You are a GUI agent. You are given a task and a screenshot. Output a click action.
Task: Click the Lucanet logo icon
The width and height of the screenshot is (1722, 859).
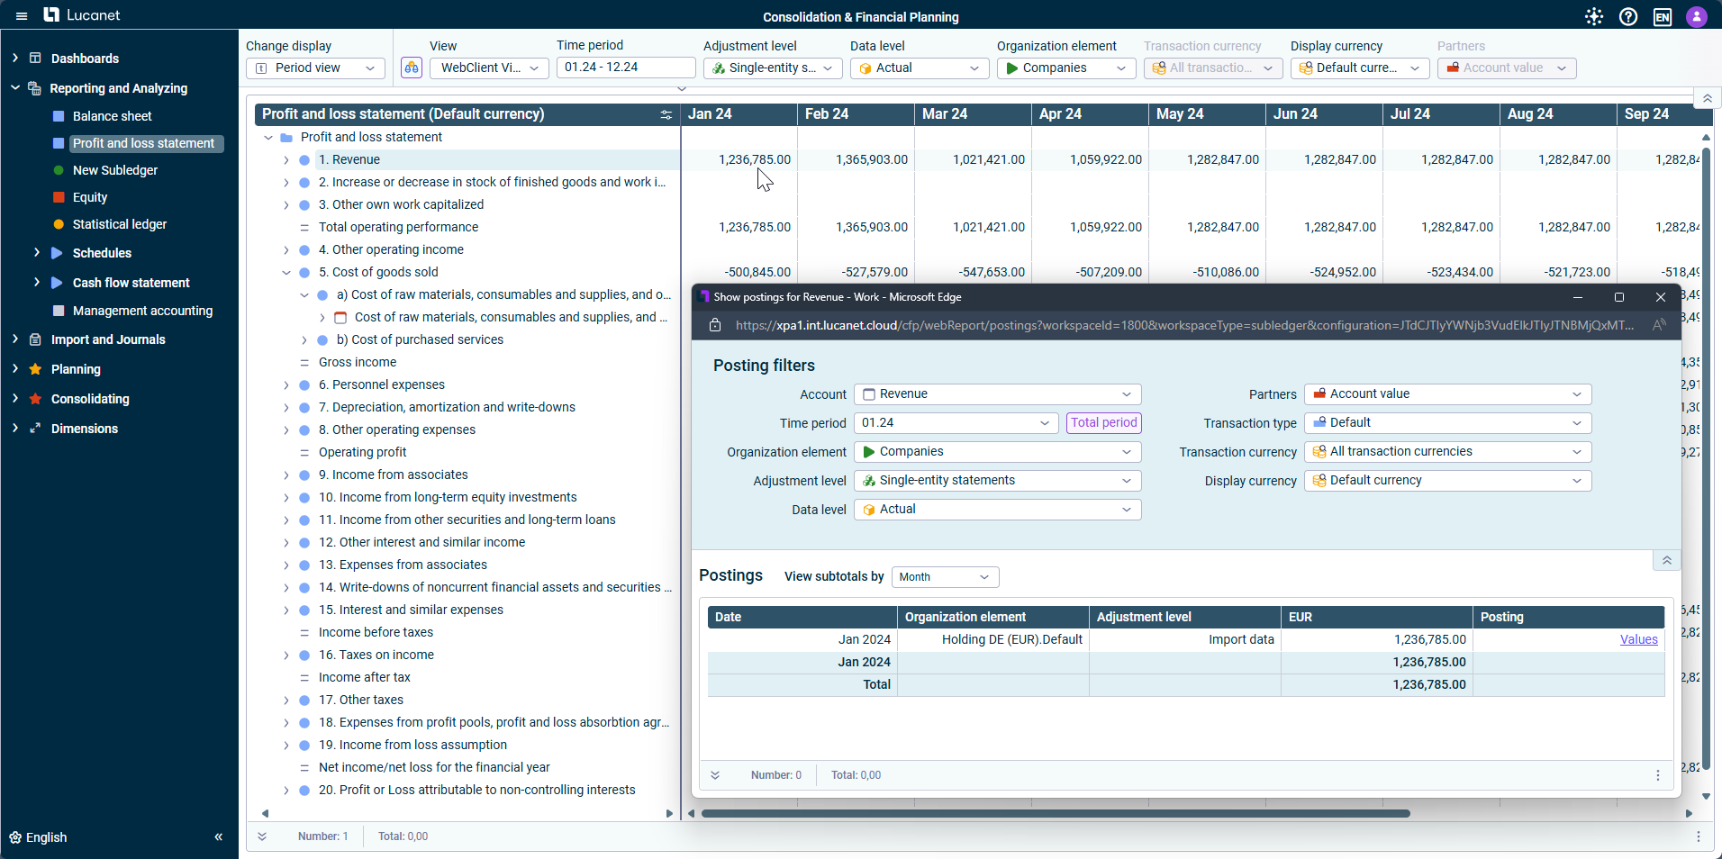[51, 14]
